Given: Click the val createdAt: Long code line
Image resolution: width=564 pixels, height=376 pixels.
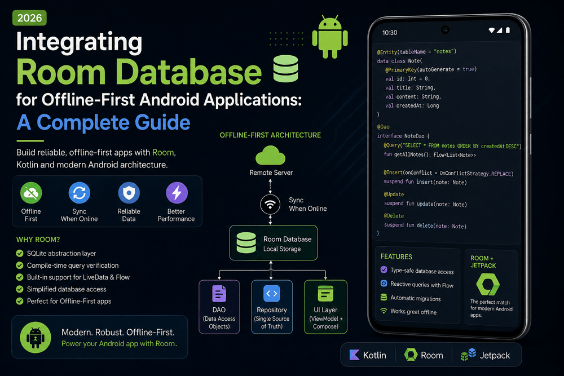Looking at the screenshot, I should (412, 105).
